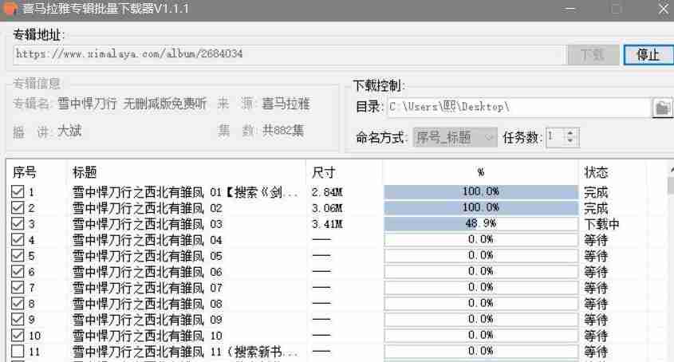Increase 任务数 with the up arrow

point(570,133)
